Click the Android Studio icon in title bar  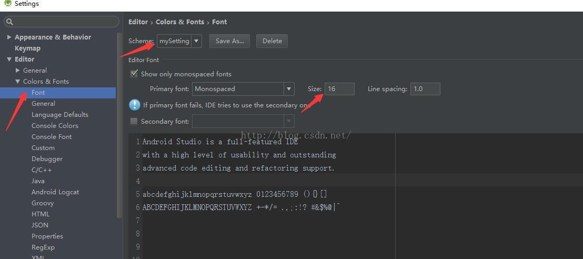pyautogui.click(x=7, y=3)
